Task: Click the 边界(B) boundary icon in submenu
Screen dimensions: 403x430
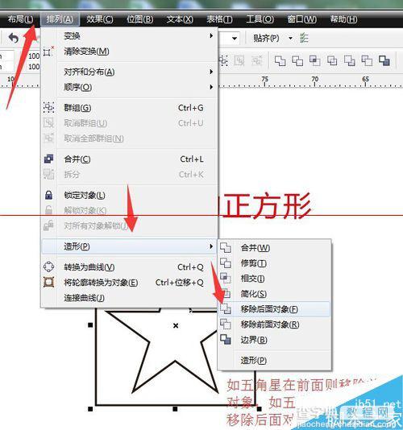Action: (x=226, y=340)
